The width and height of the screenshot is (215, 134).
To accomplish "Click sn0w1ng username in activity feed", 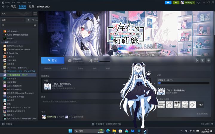I will [52, 117].
